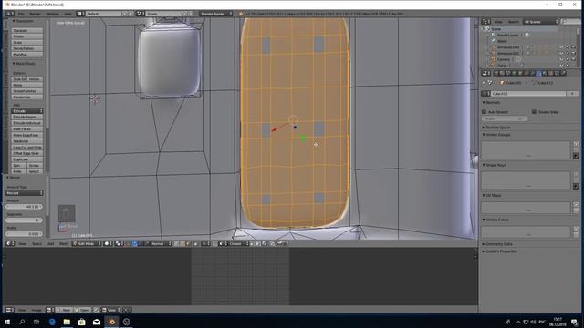Toggle visibility eye for Camera
584x328 pixels.
pos(561,59)
